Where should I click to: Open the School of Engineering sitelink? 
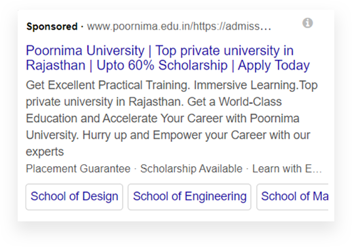[x=189, y=197]
